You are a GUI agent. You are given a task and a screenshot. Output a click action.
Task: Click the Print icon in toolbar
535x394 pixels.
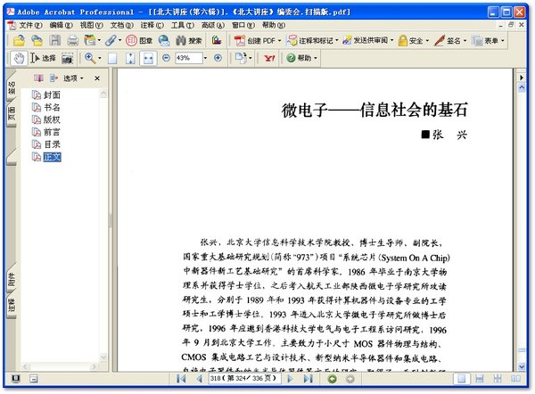(72, 41)
